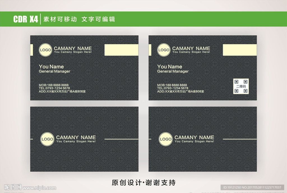Click the cream stripe on the top-left card
287x193 pixels.
coord(121,50)
